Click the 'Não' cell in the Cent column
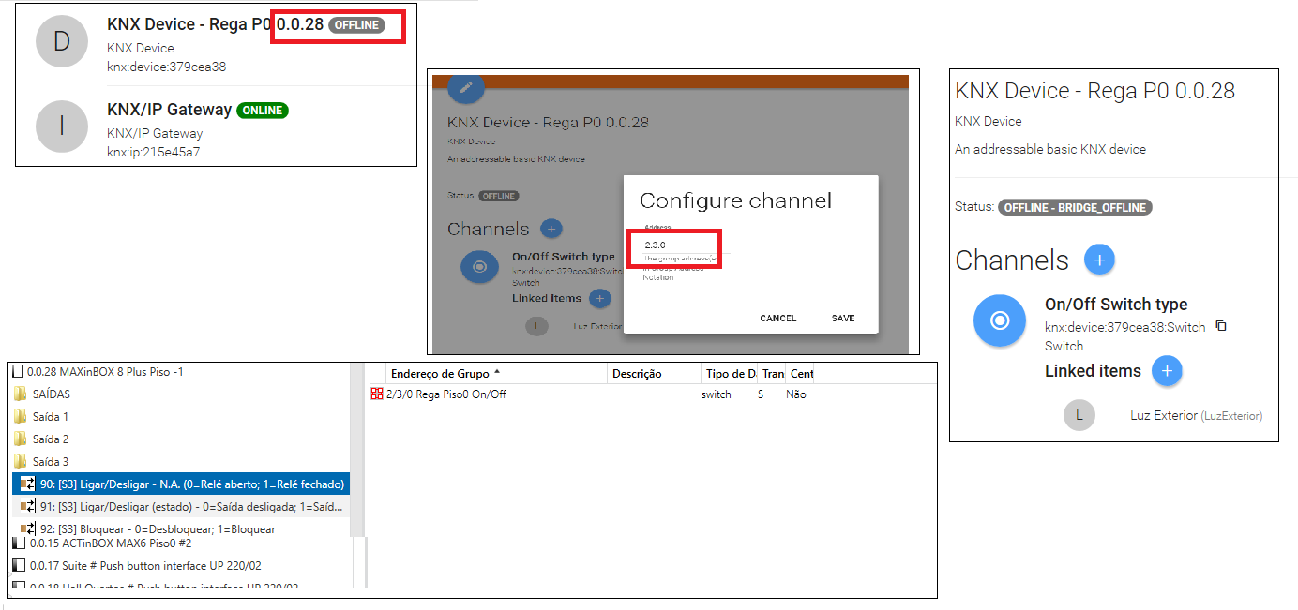 pyautogui.click(x=796, y=394)
